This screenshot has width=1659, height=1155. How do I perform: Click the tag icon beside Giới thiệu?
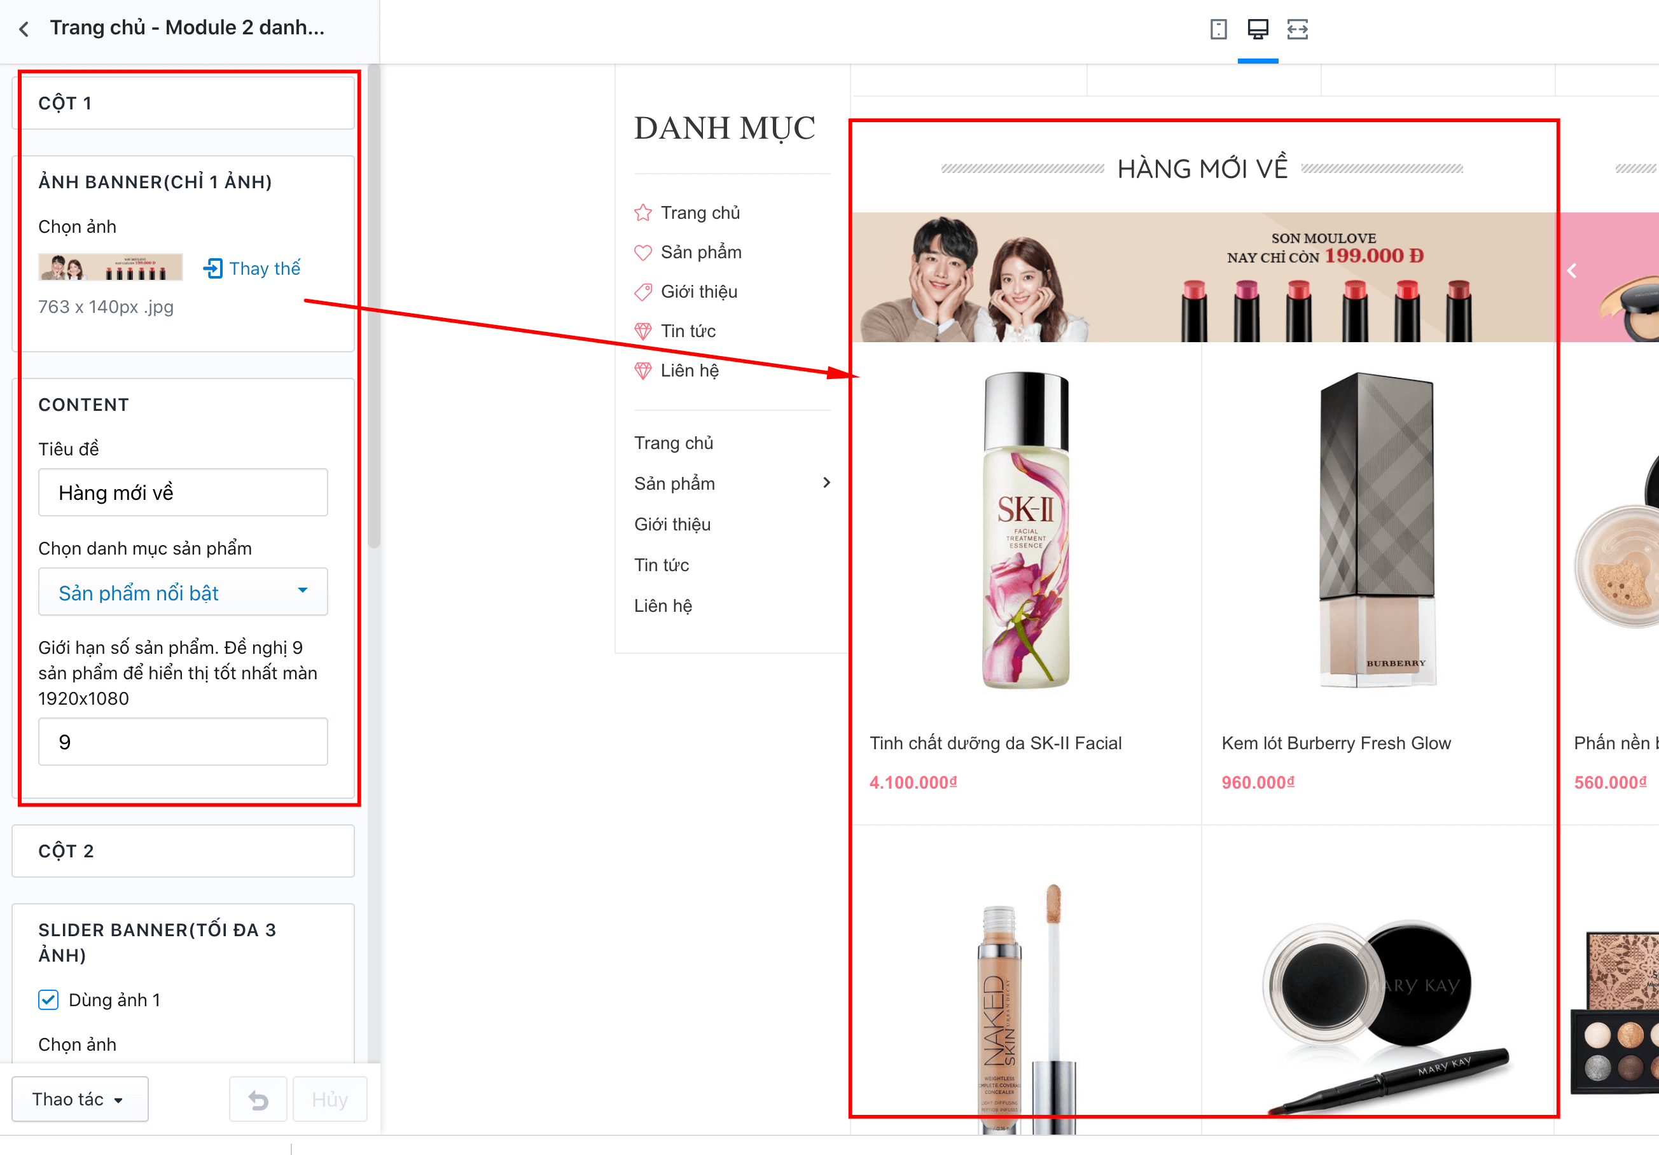(x=643, y=292)
